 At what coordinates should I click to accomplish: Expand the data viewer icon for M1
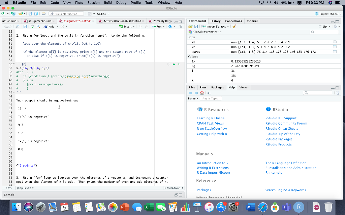[x=335, y=42]
